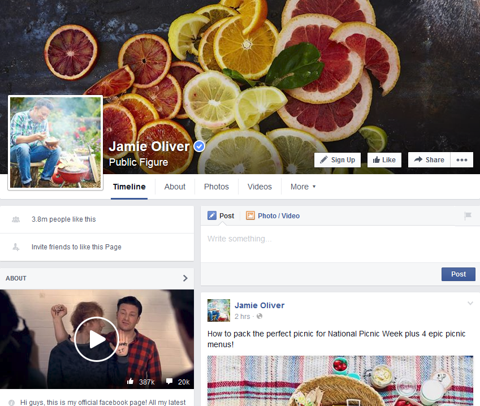Click the comment icon showing 20k
Screen dimensions: 480x406
(169, 382)
